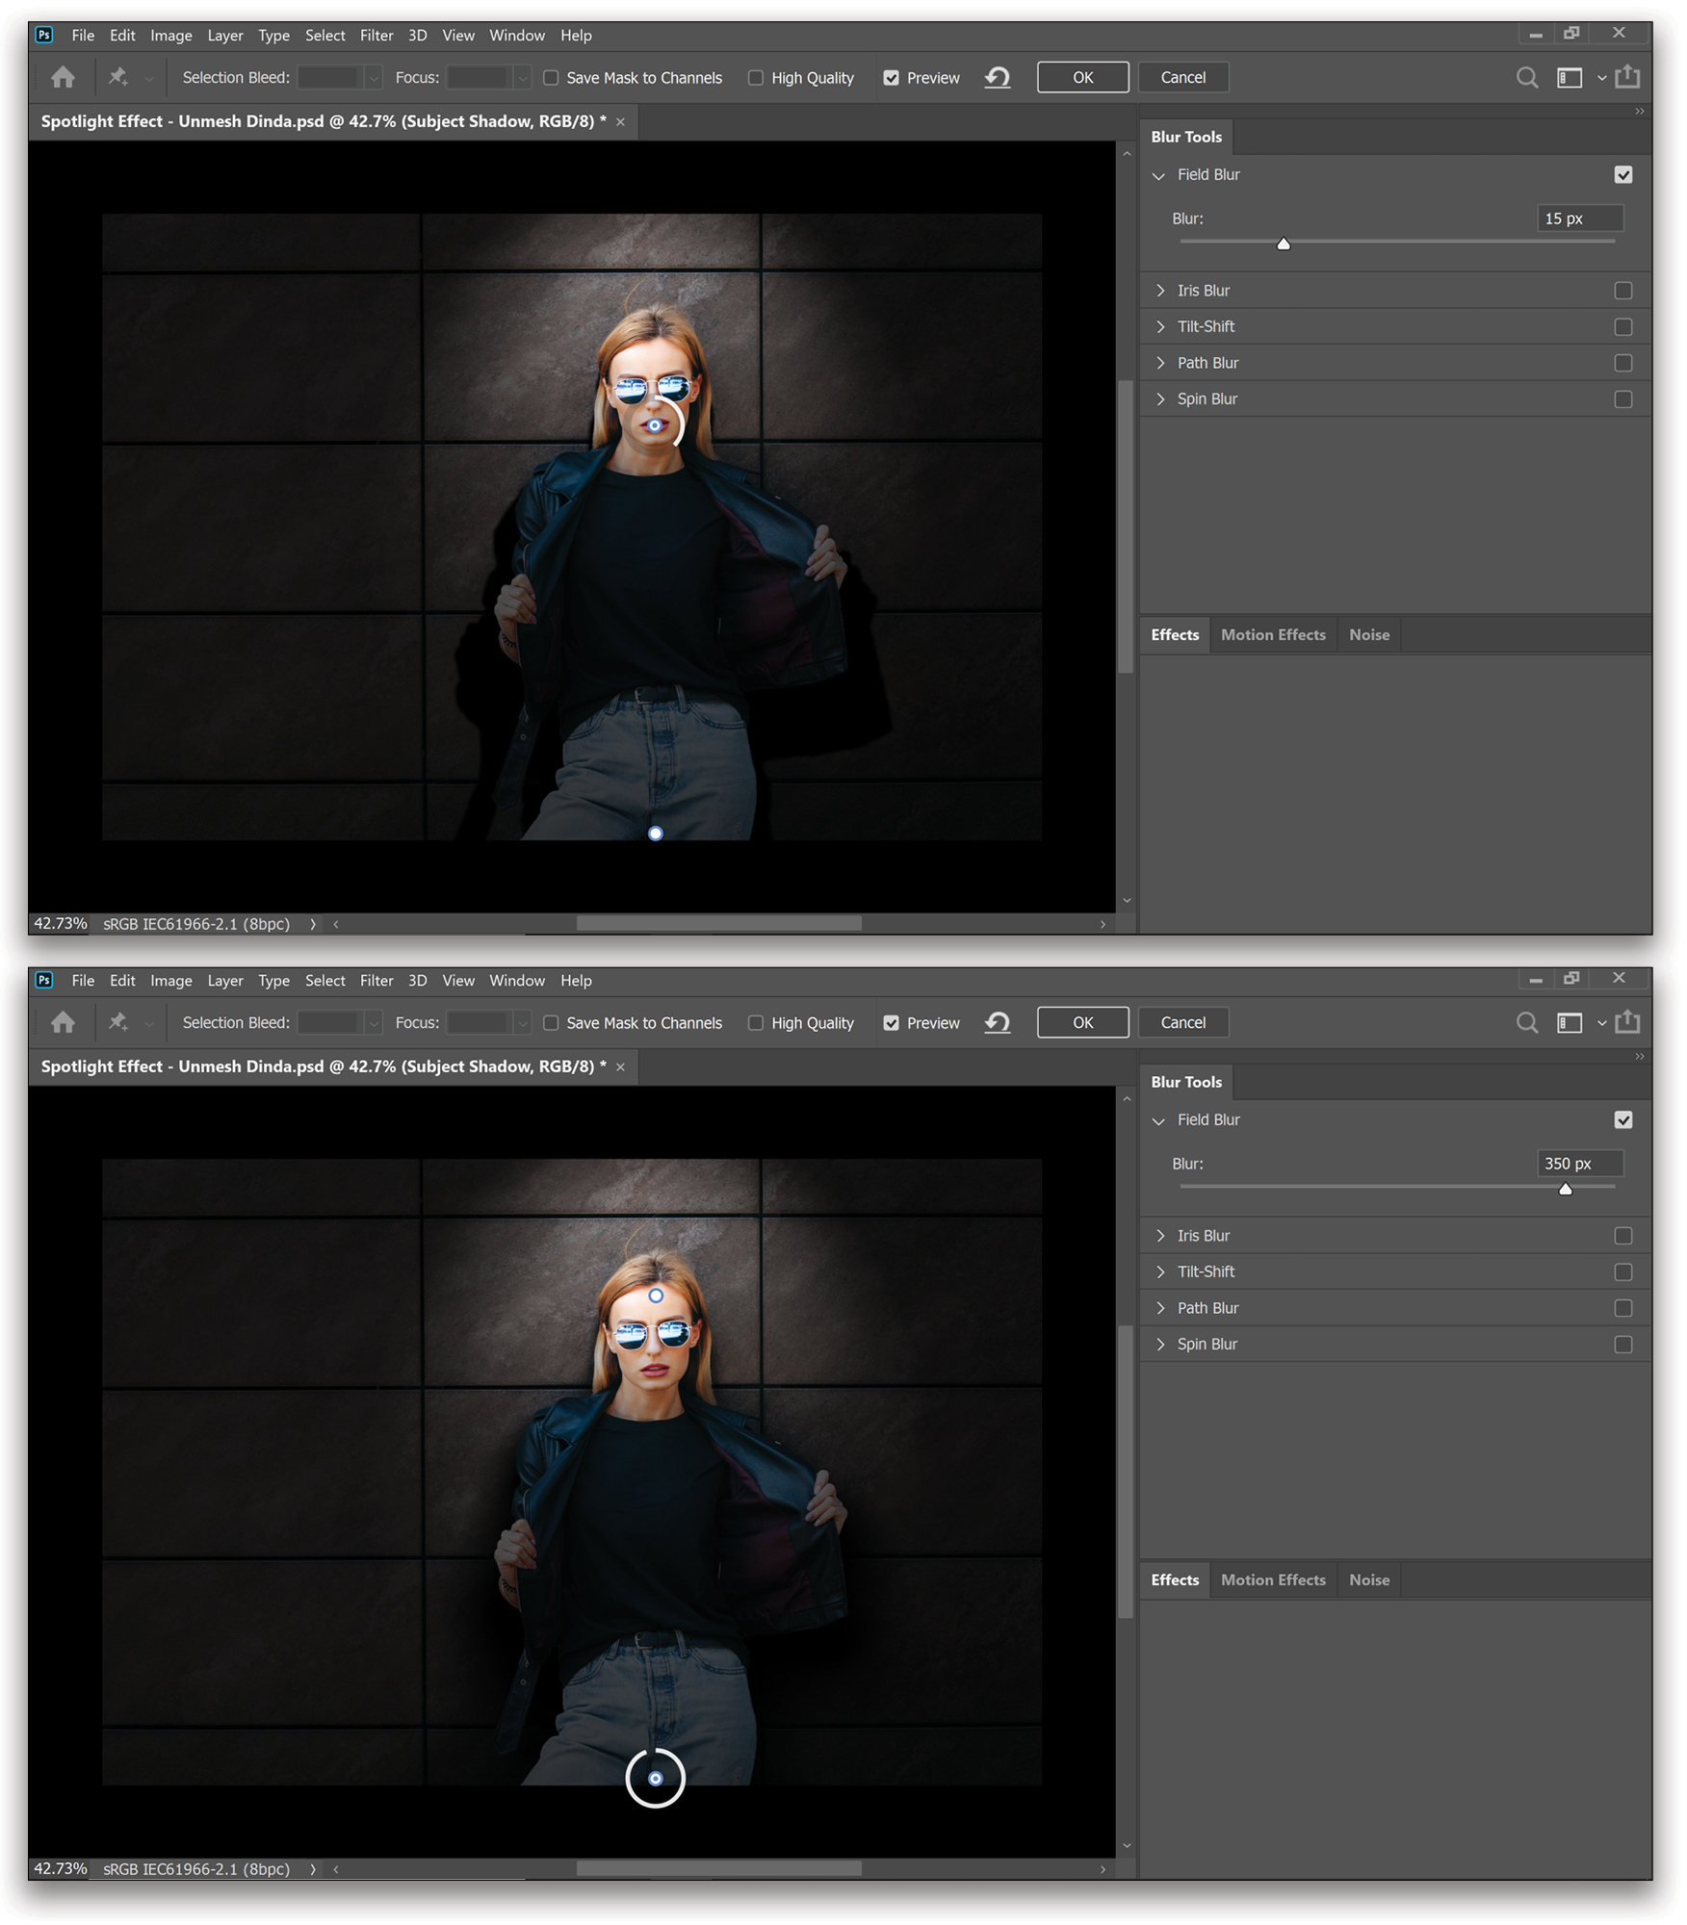Click the search magnifier icon

1526,77
